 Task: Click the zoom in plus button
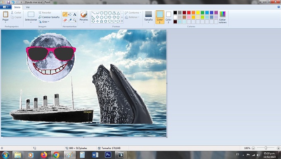pyautogui.click(x=278, y=148)
